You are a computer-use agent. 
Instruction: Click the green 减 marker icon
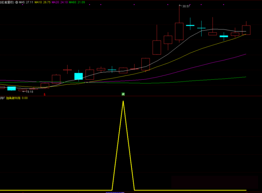[123, 94]
